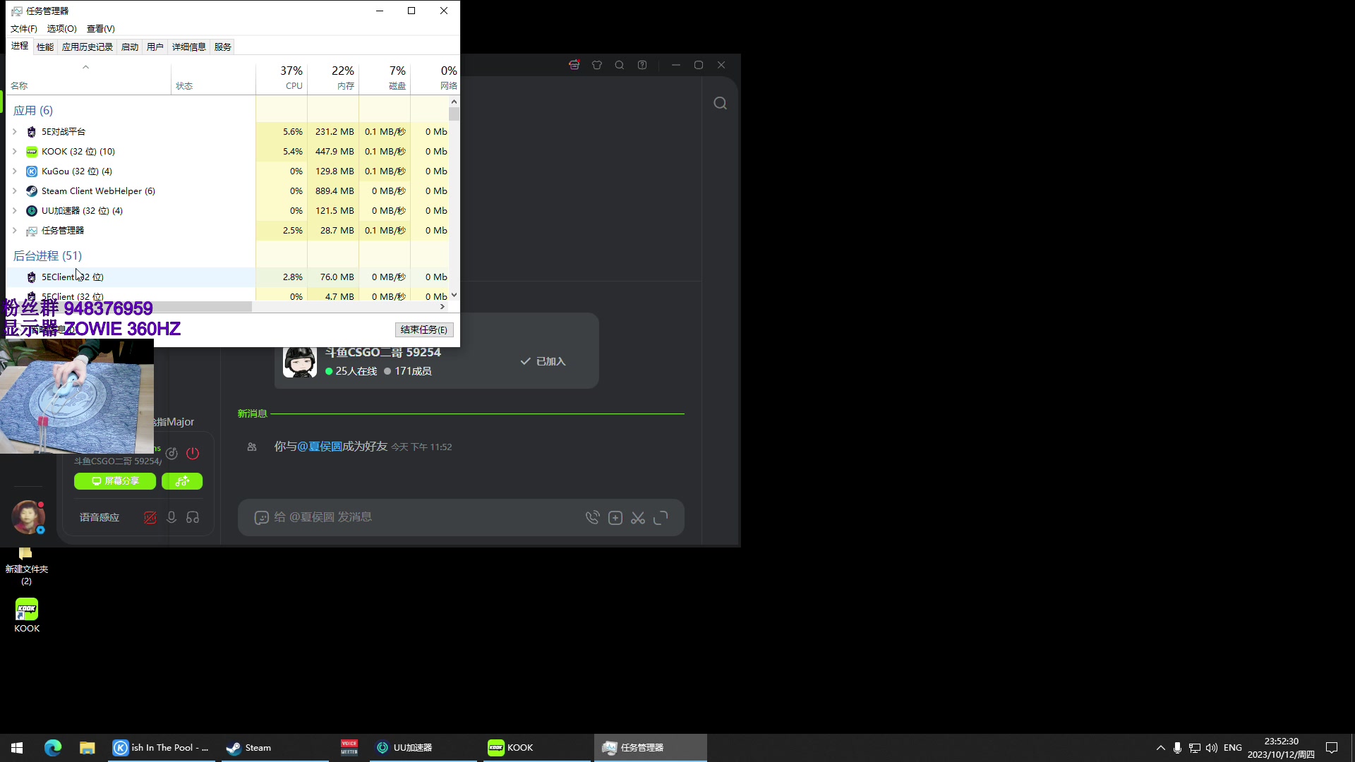Toggle the KOOK microphone mute
Viewport: 1355px width, 762px height.
[171, 518]
